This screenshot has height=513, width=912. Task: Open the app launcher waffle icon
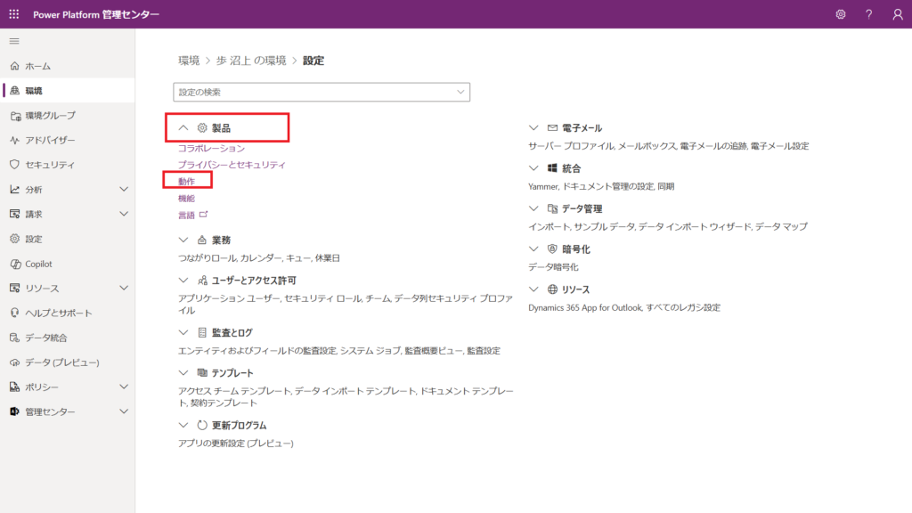click(x=14, y=14)
